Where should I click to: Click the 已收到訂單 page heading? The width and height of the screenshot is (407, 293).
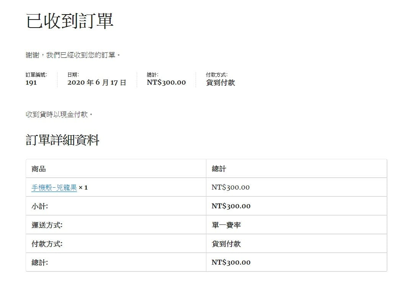(70, 21)
